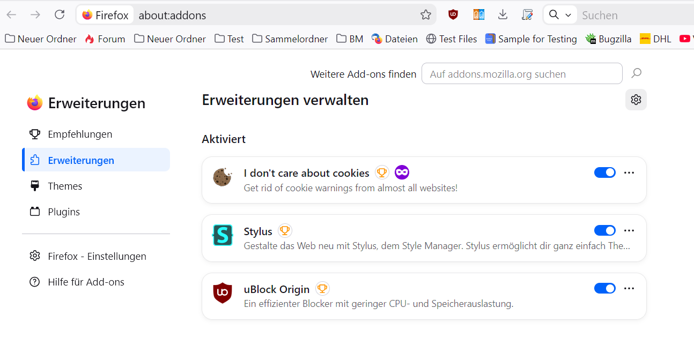
Task: Bookmark this page with the star
Action: [x=426, y=15]
